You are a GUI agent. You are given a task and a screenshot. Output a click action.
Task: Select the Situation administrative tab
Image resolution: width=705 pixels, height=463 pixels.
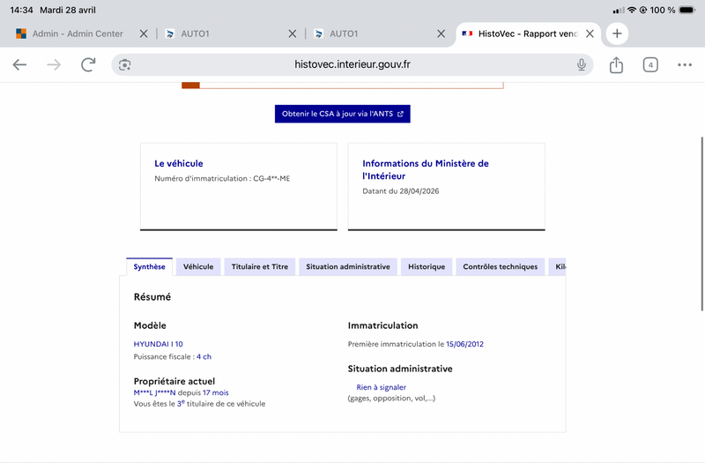[x=348, y=267]
